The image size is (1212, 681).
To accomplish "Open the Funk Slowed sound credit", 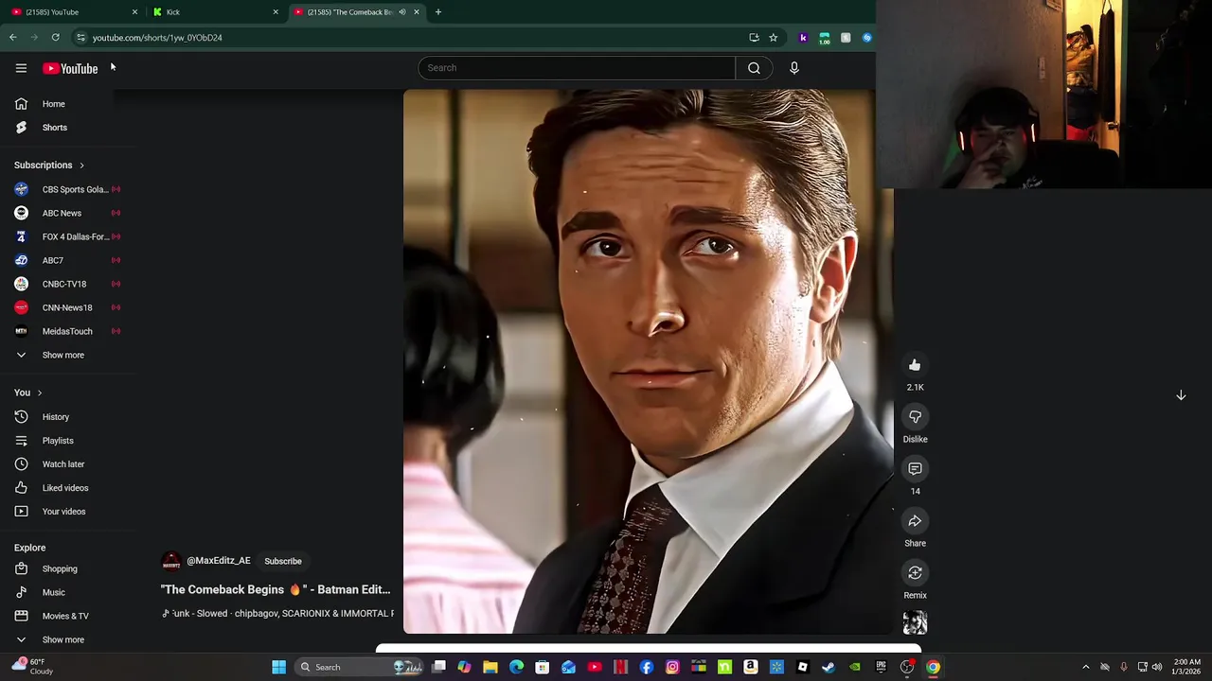I will pyautogui.click(x=277, y=614).
